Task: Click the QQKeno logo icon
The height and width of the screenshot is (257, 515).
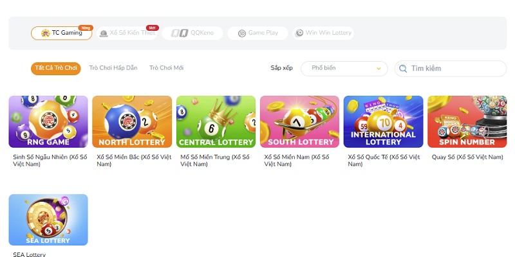Action: coord(180,33)
